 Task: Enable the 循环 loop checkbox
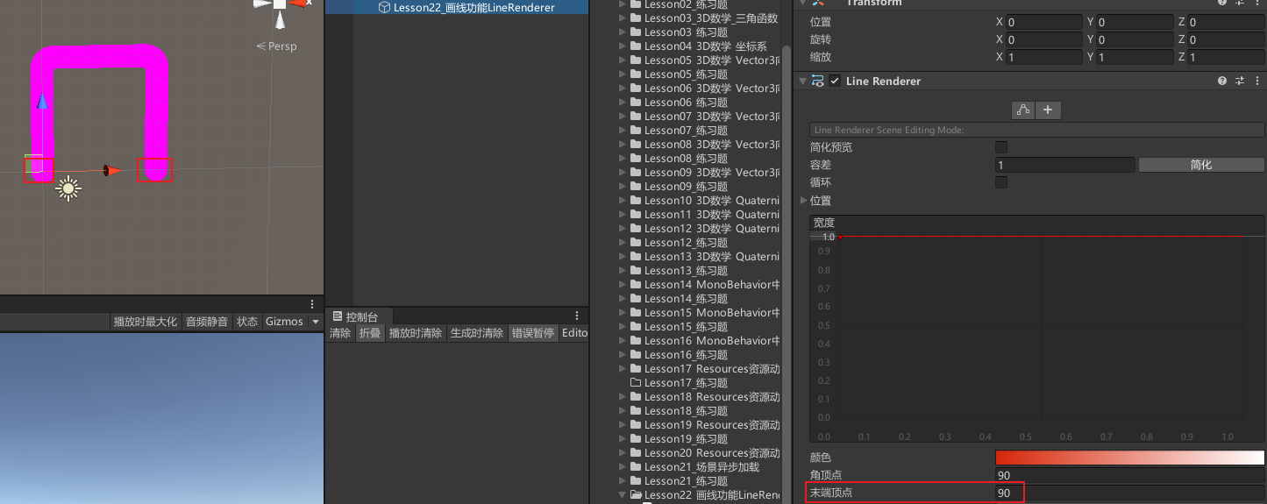1001,182
